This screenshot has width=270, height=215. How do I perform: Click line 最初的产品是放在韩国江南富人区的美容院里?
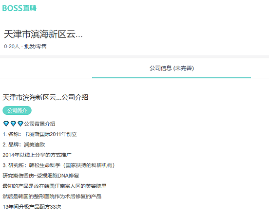pyautogui.click(x=55, y=186)
